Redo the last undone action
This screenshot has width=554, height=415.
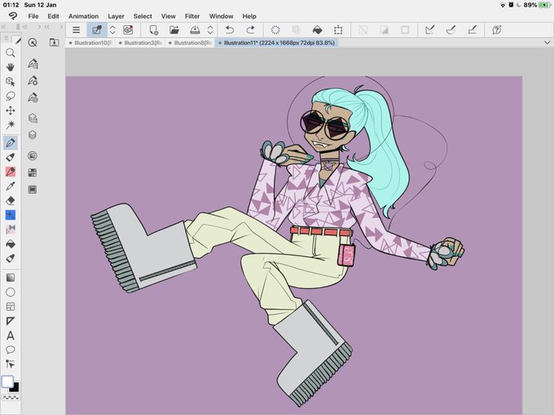250,30
